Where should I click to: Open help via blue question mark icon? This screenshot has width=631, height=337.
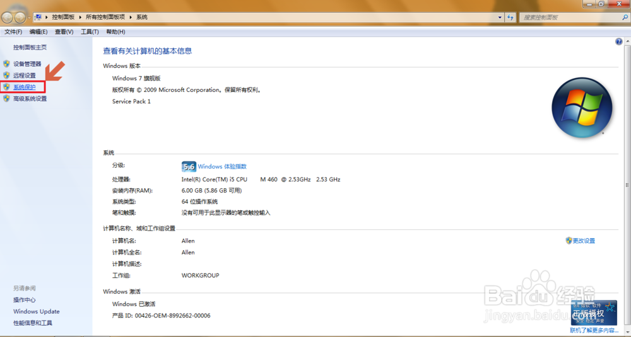pyautogui.click(x=619, y=42)
